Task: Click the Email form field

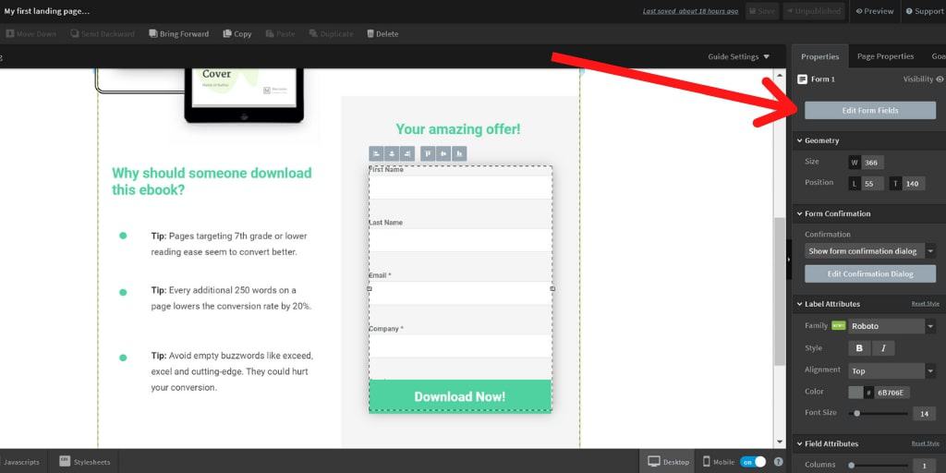Action: coord(460,293)
